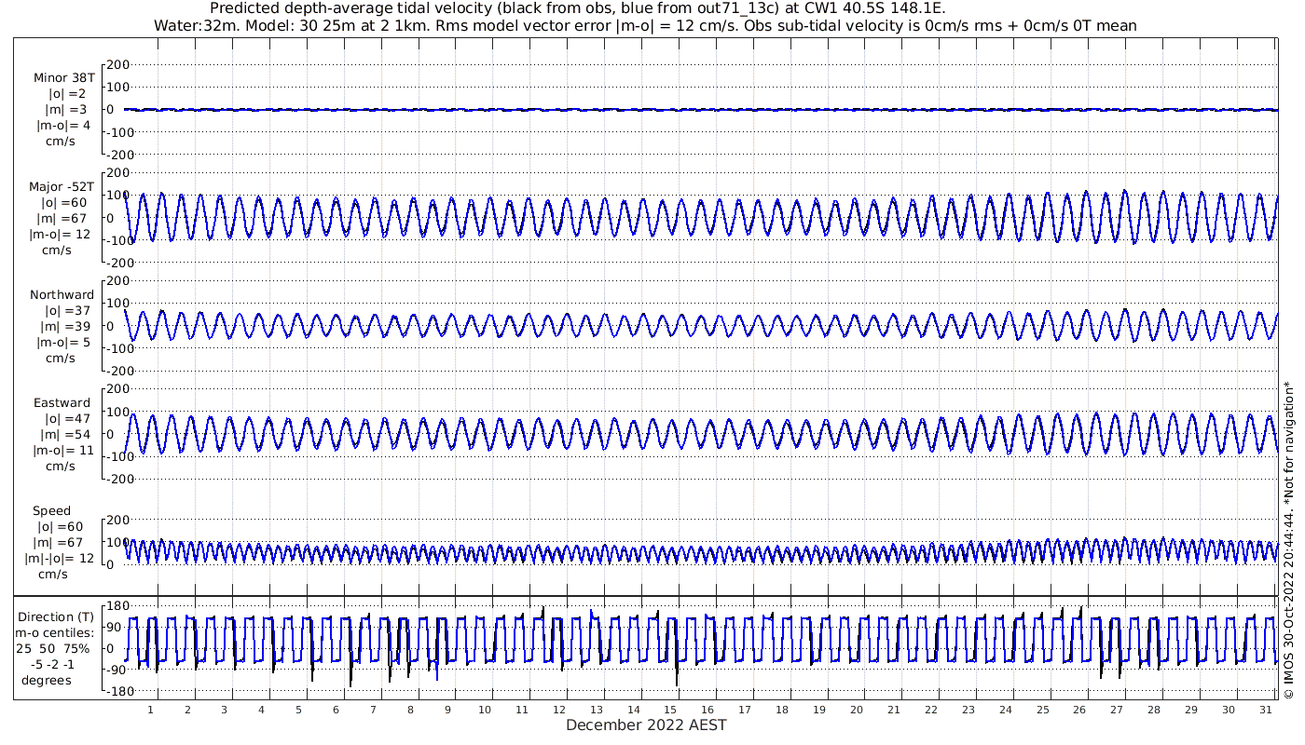Click day '1' tick on the date axis
This screenshot has width=1305, height=745.
(150, 710)
